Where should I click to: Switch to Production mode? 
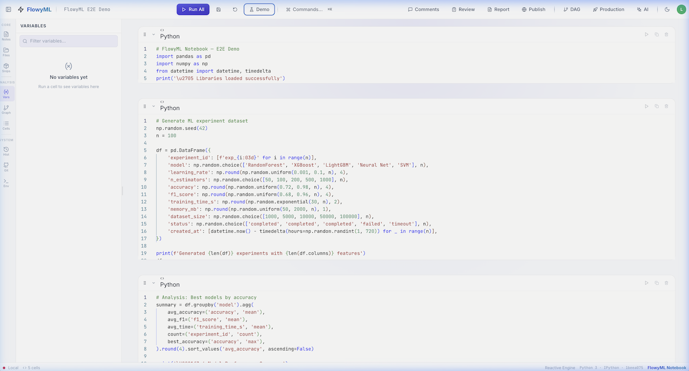pos(608,9)
